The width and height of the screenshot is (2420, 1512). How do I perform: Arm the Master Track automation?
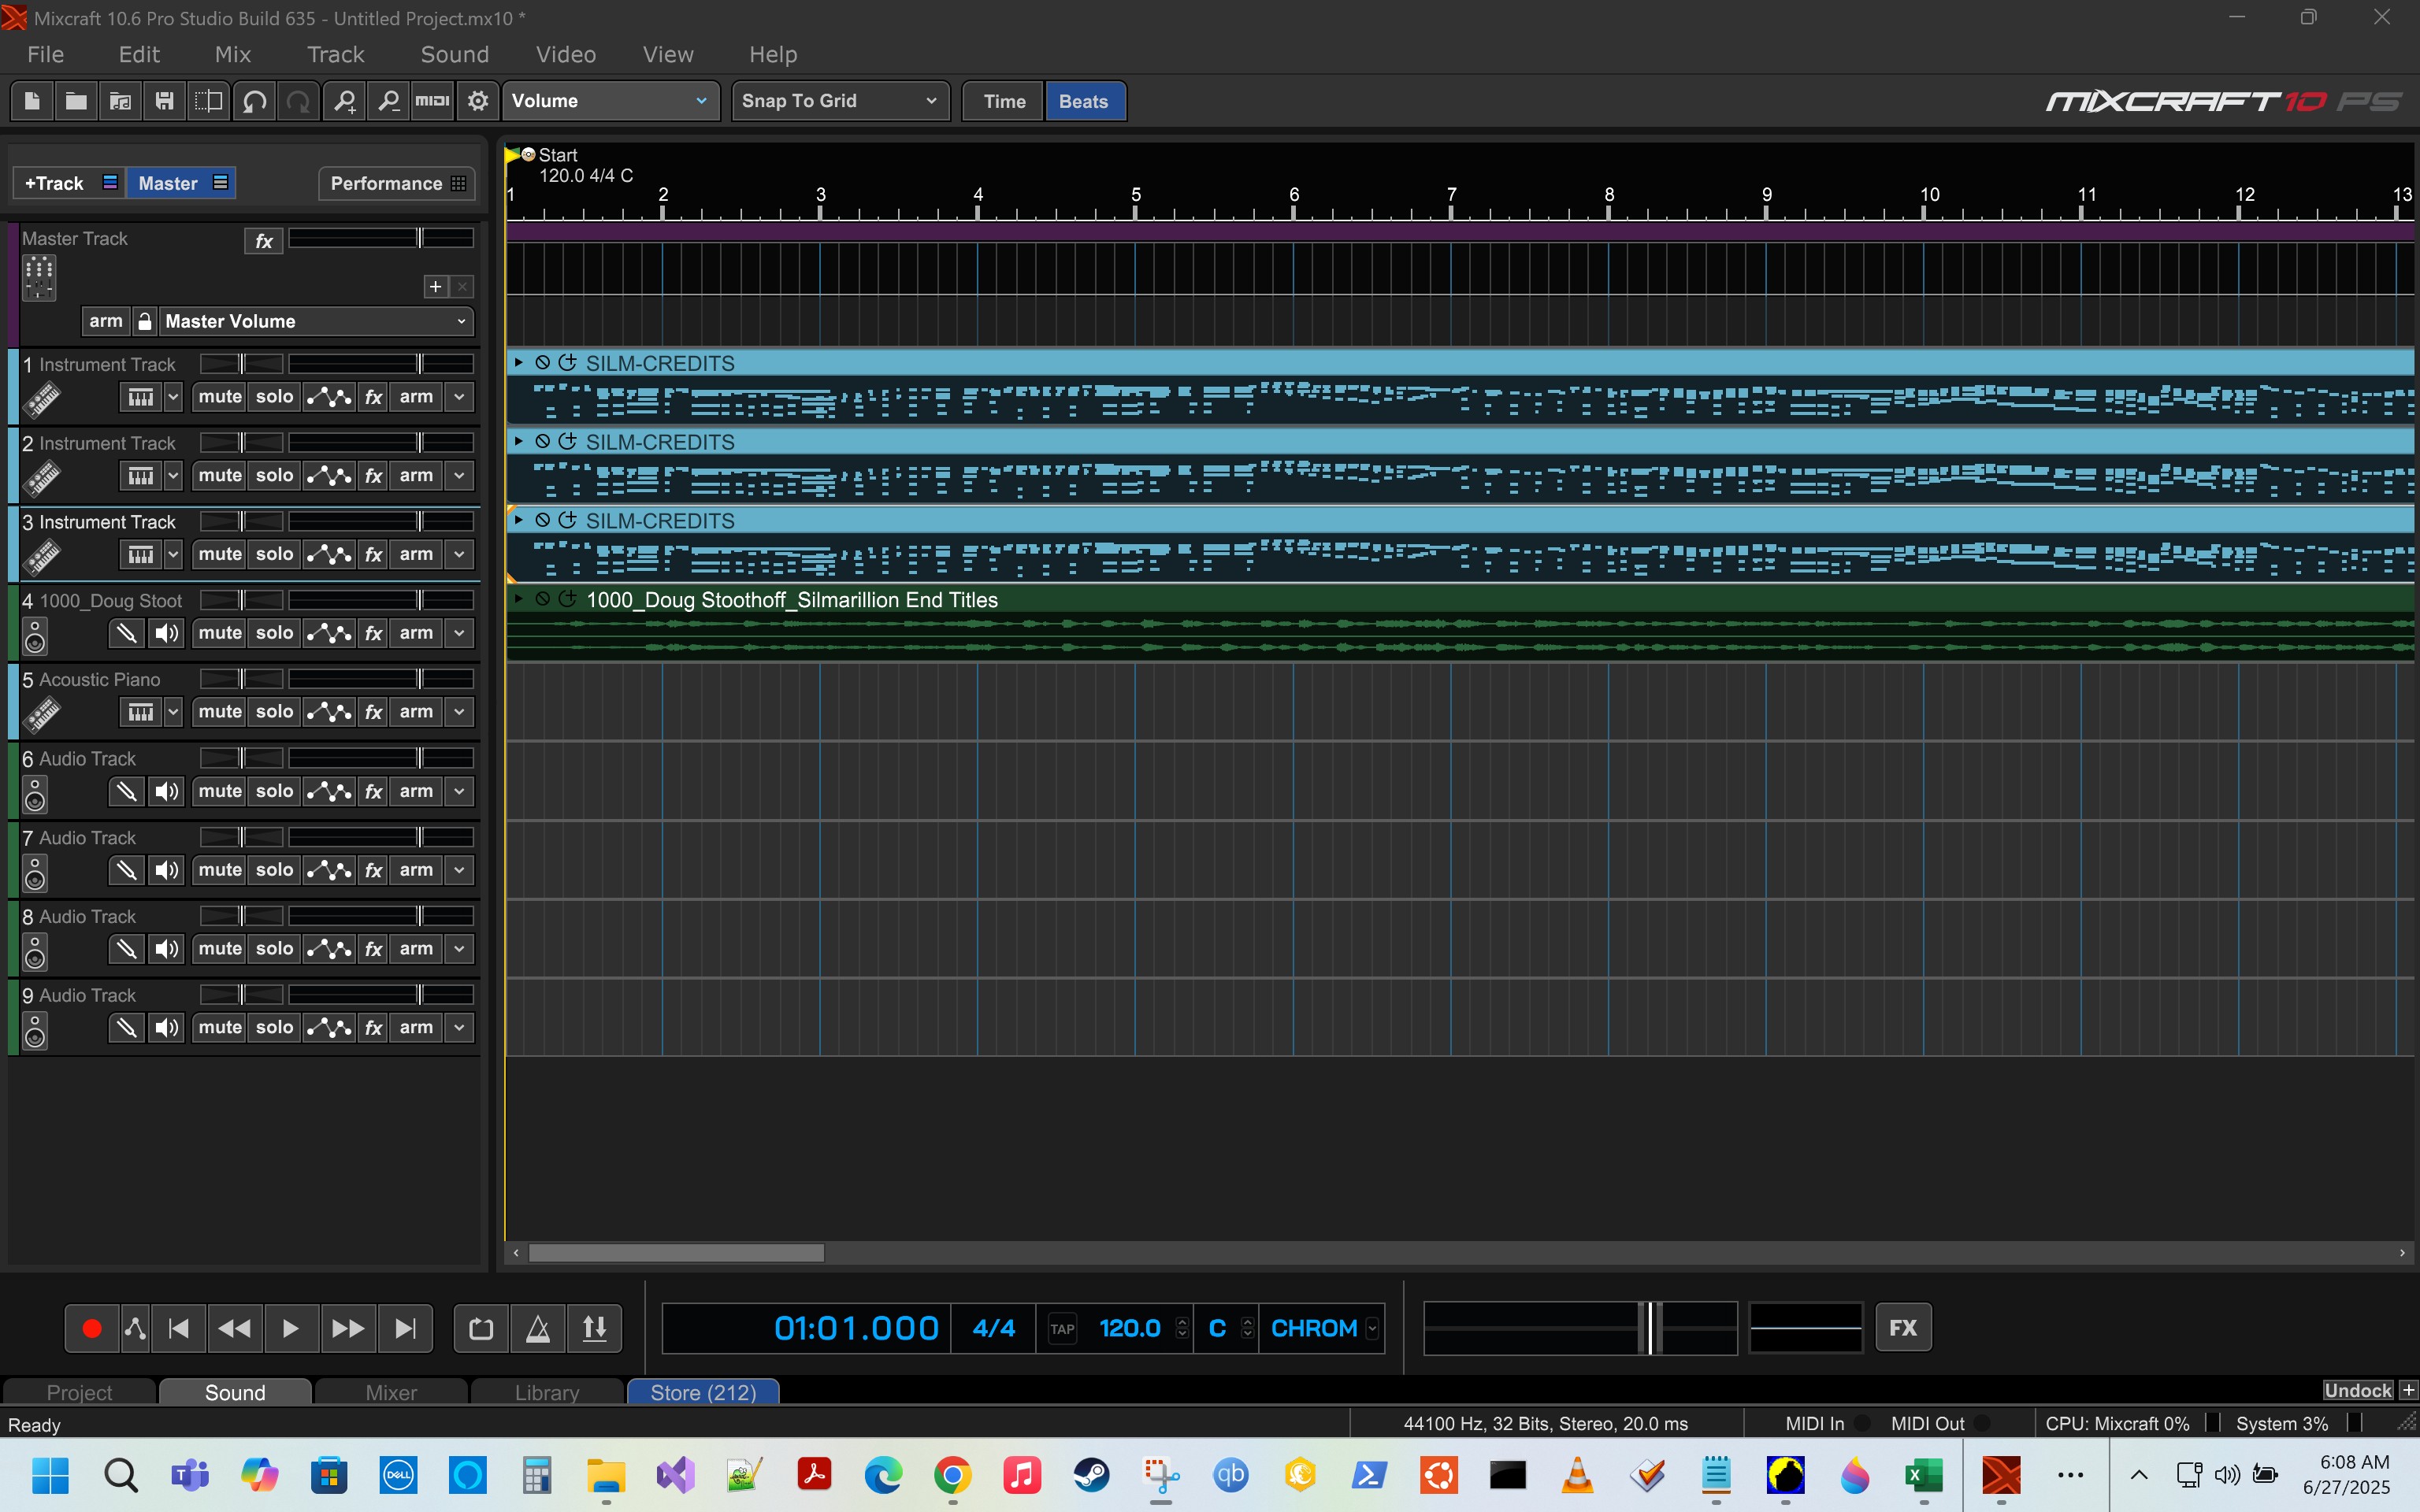pyautogui.click(x=106, y=321)
